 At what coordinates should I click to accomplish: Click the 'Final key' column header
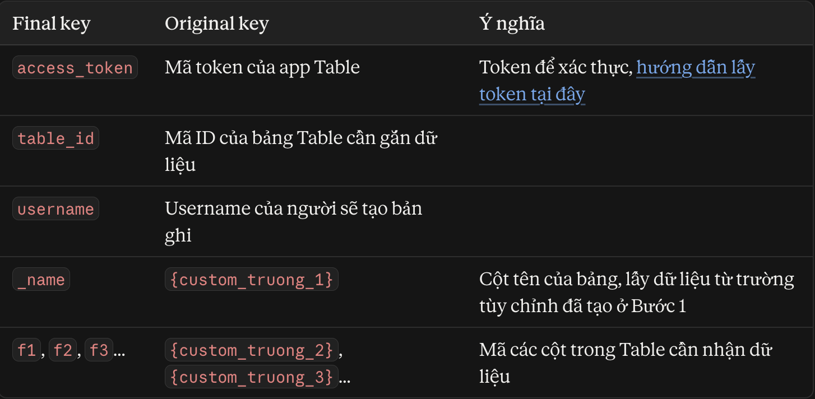click(52, 23)
